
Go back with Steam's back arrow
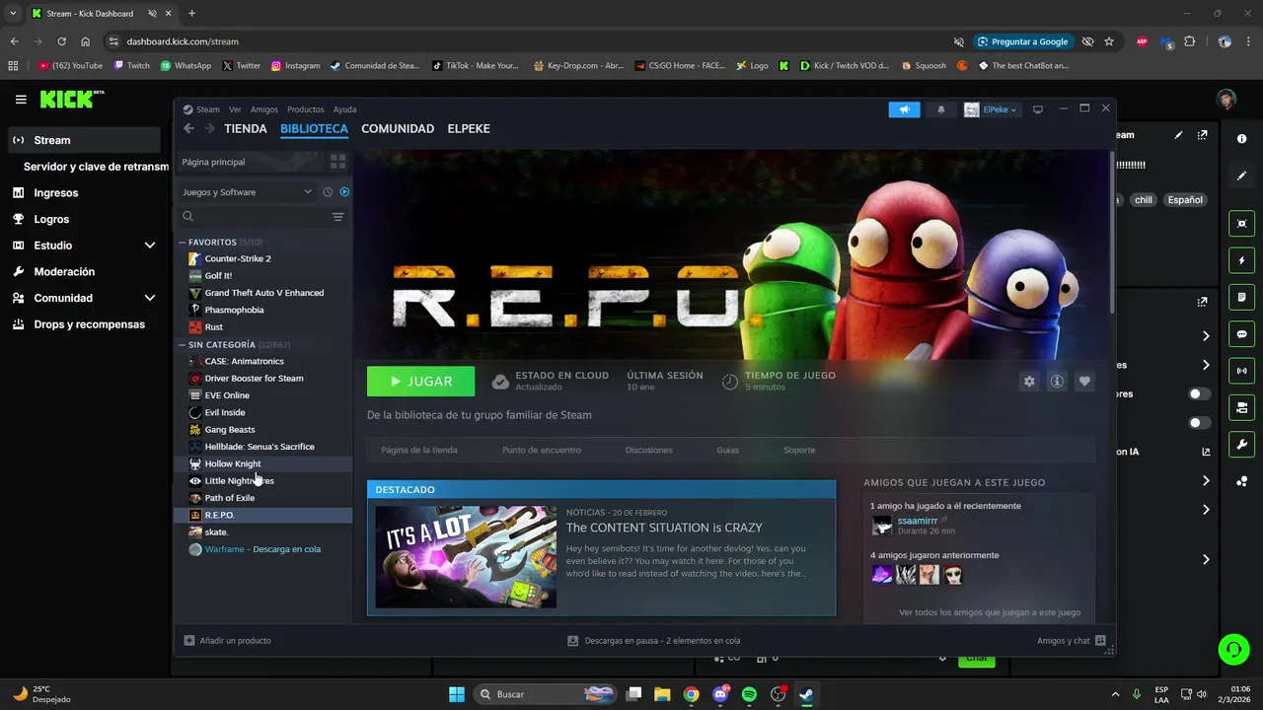click(188, 128)
